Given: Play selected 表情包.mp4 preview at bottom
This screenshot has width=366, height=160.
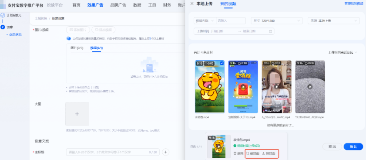Looking at the screenshot, I should 219,146.
